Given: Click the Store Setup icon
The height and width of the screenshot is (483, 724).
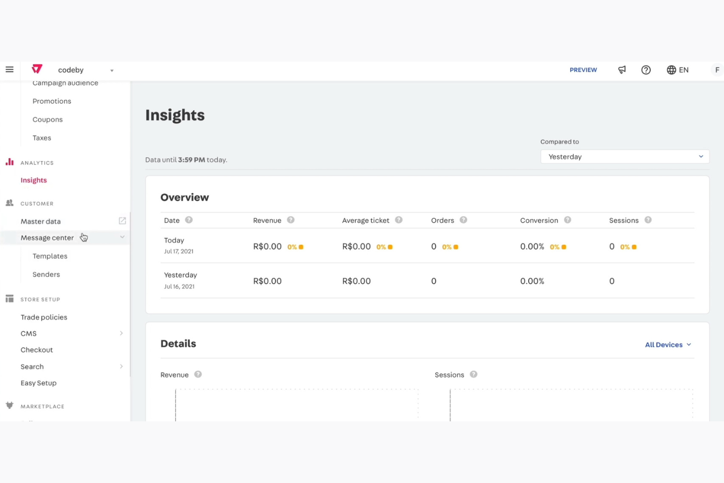Looking at the screenshot, I should (9, 299).
